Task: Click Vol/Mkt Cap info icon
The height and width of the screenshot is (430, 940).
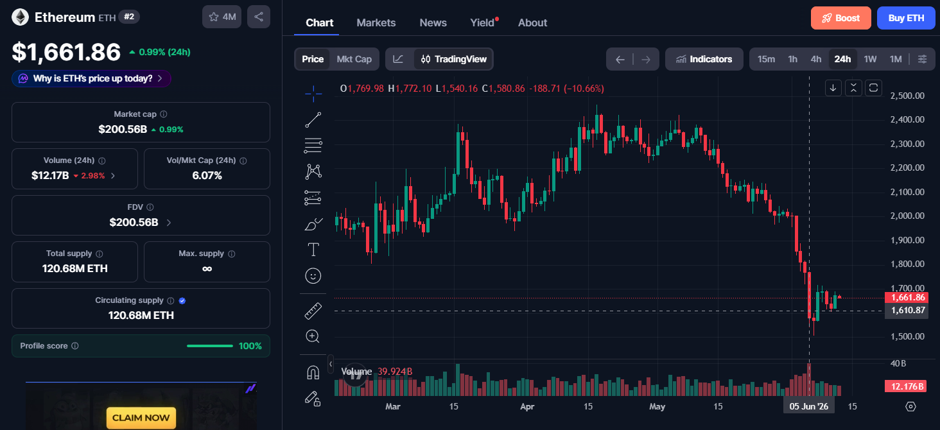Action: (243, 161)
